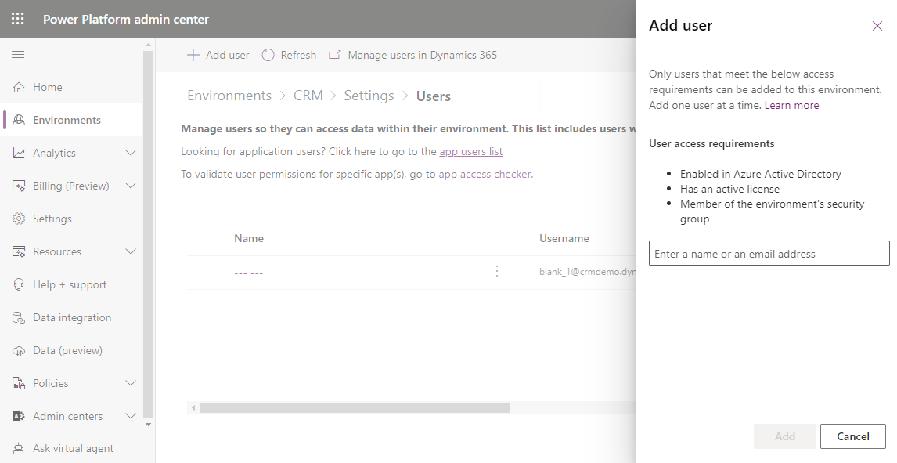Screen dimensions: 897x463
Task: Click the Help + support headset icon
Action: coord(19,284)
